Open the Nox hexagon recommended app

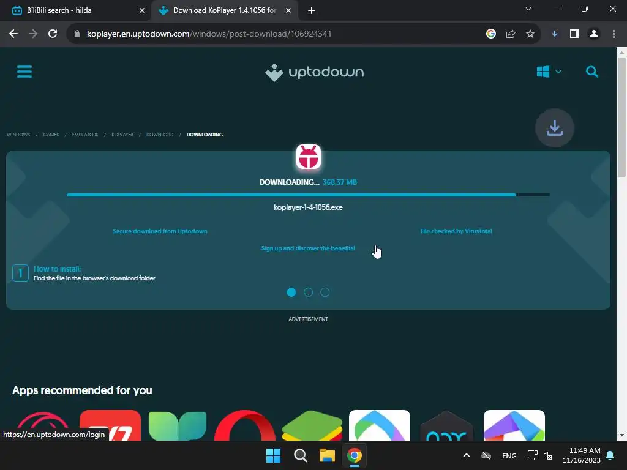[x=446, y=425]
